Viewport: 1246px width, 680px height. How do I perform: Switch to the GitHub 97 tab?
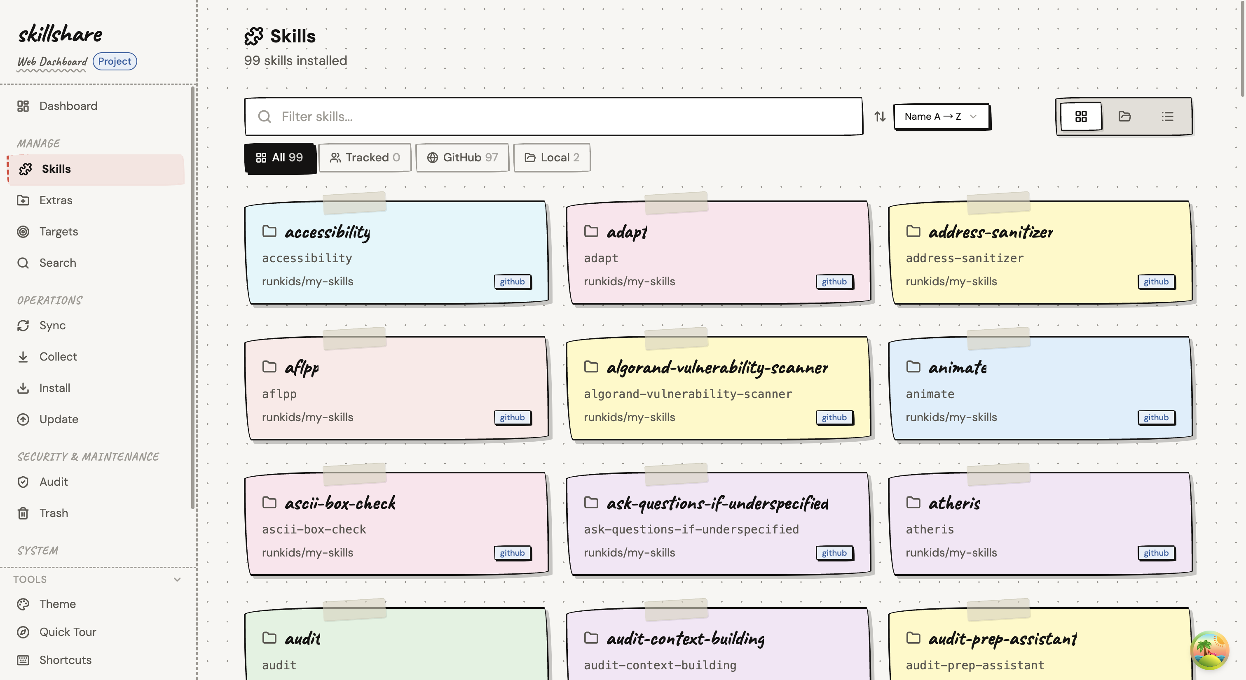click(x=462, y=157)
